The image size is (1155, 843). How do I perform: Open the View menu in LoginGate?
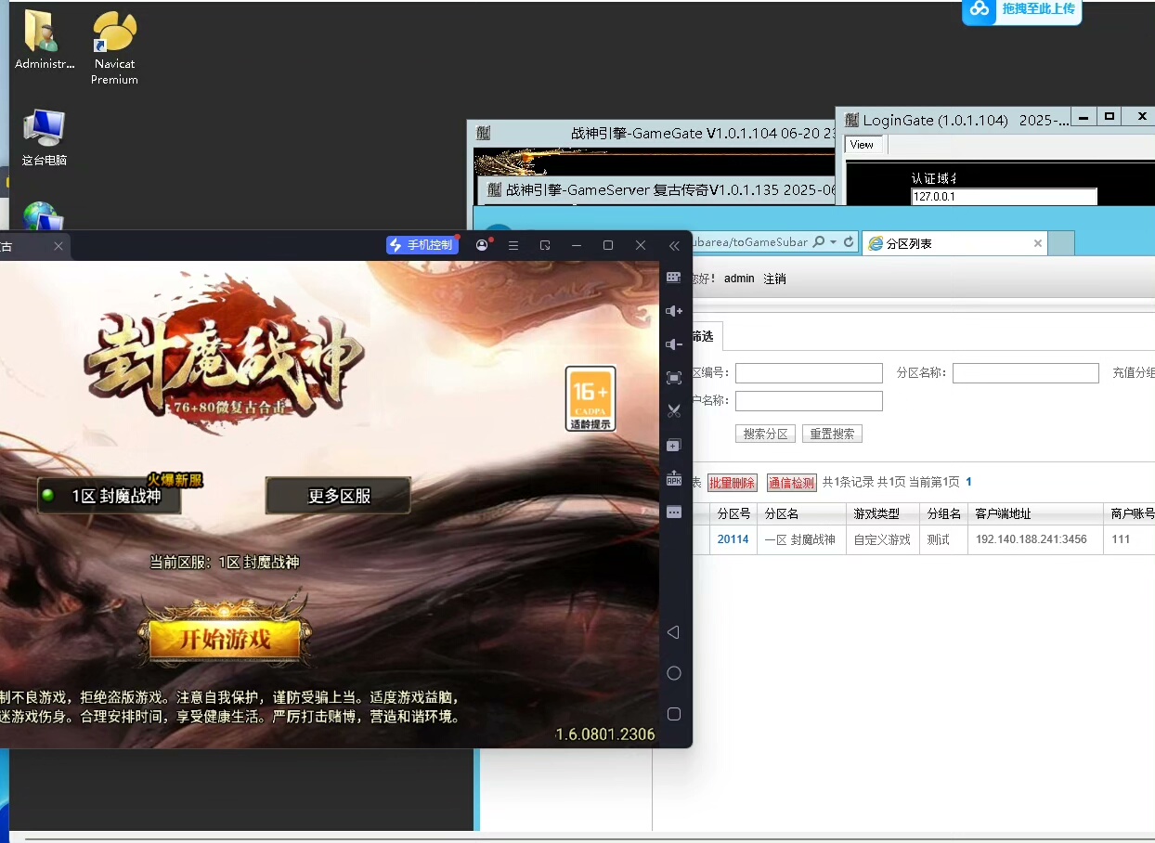(x=862, y=145)
